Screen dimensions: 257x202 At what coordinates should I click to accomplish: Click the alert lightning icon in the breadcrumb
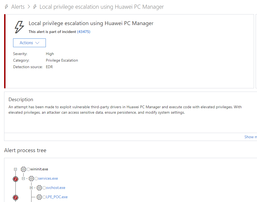pos(6,7)
